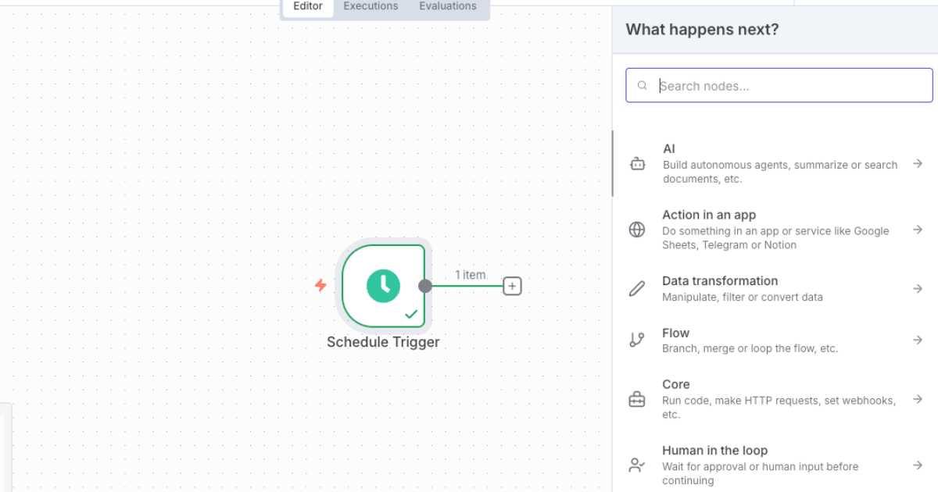
Task: Click the globe icon for Action in an app
Action: (x=637, y=230)
